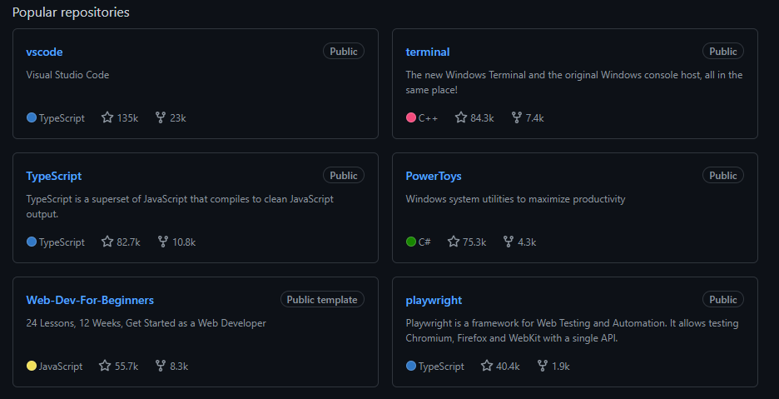This screenshot has height=399, width=779.
Task: Open the terminal repository link
Action: [427, 52]
